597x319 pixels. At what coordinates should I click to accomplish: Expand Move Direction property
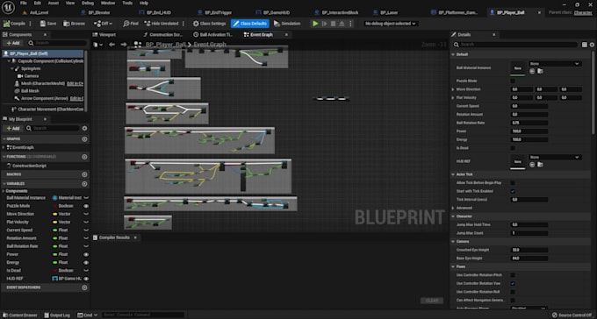(453, 89)
